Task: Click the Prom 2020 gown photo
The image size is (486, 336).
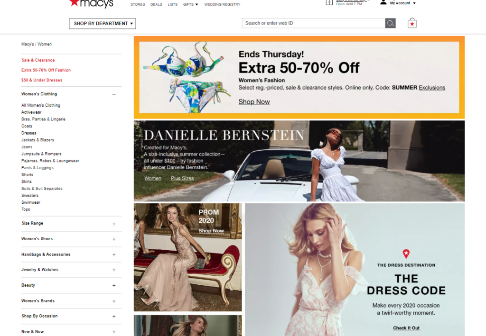Action: (x=188, y=257)
